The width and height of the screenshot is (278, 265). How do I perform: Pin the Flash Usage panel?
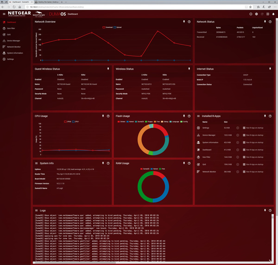[184, 116]
